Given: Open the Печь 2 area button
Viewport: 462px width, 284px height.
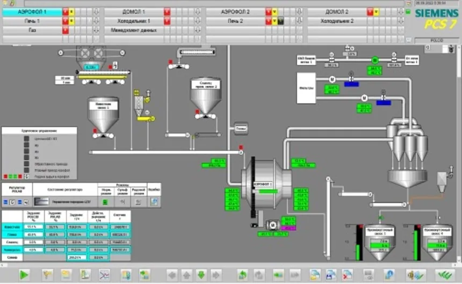Looking at the screenshot, I should (235, 21).
